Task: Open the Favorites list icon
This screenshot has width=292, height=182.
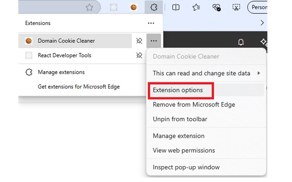Action: coord(196,7)
